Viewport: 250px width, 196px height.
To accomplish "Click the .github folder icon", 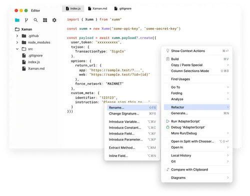I will tap(24, 36).
